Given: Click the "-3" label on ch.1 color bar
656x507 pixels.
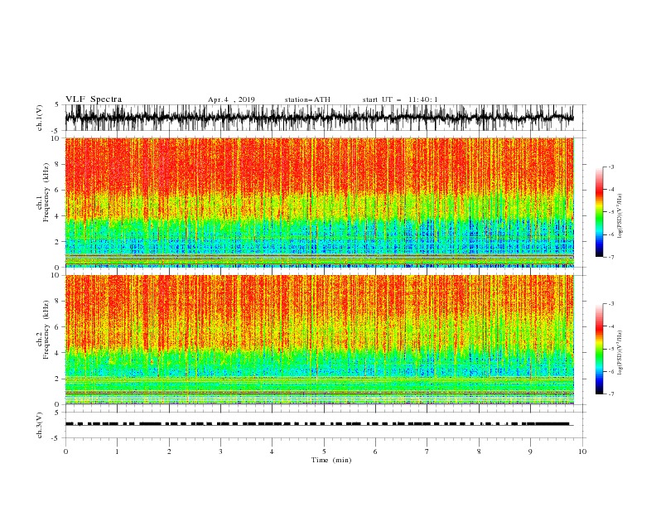Looking at the screenshot, I should coord(610,167).
